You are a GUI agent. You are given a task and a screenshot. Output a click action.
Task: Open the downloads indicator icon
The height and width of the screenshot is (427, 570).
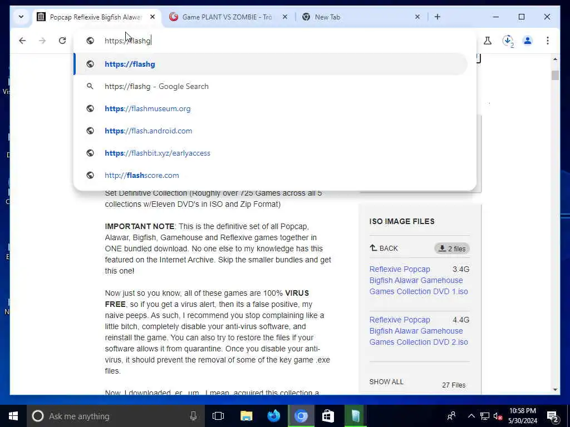[x=508, y=41]
